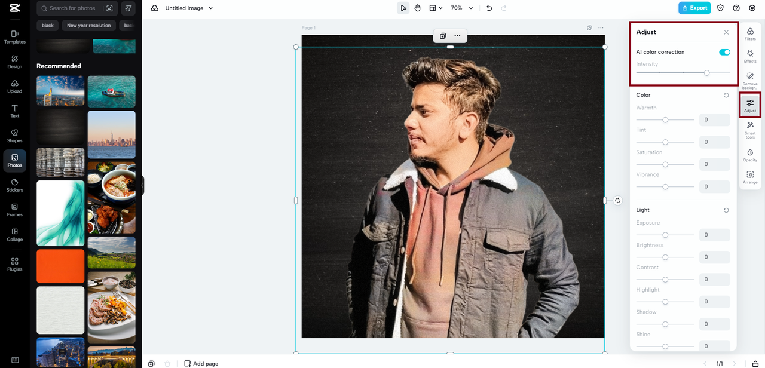Click the cloud save icon
This screenshot has height=368, width=765.
click(x=155, y=8)
